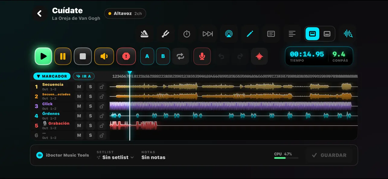Start recording with the microphone button

202,56
